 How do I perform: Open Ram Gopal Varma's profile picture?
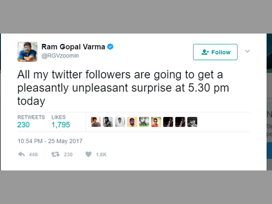[x=27, y=52]
